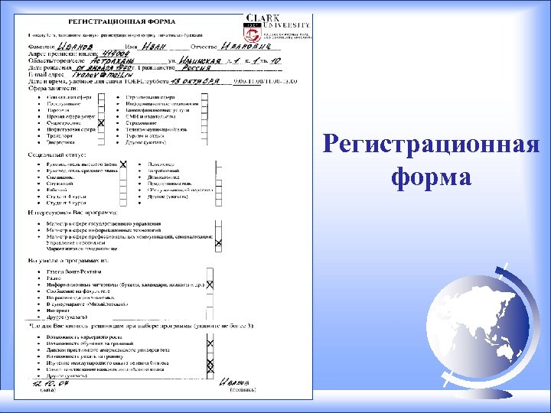
Task: Tick box for 'Диплом престижного американского университета'
Action: 210,350
